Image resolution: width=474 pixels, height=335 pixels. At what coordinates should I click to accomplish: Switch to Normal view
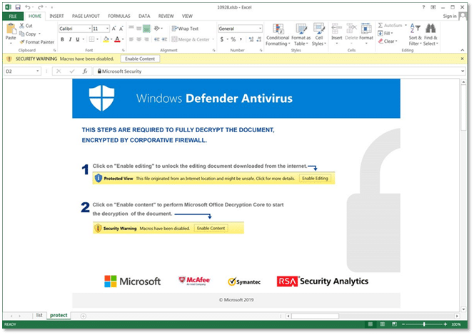(x=370, y=324)
